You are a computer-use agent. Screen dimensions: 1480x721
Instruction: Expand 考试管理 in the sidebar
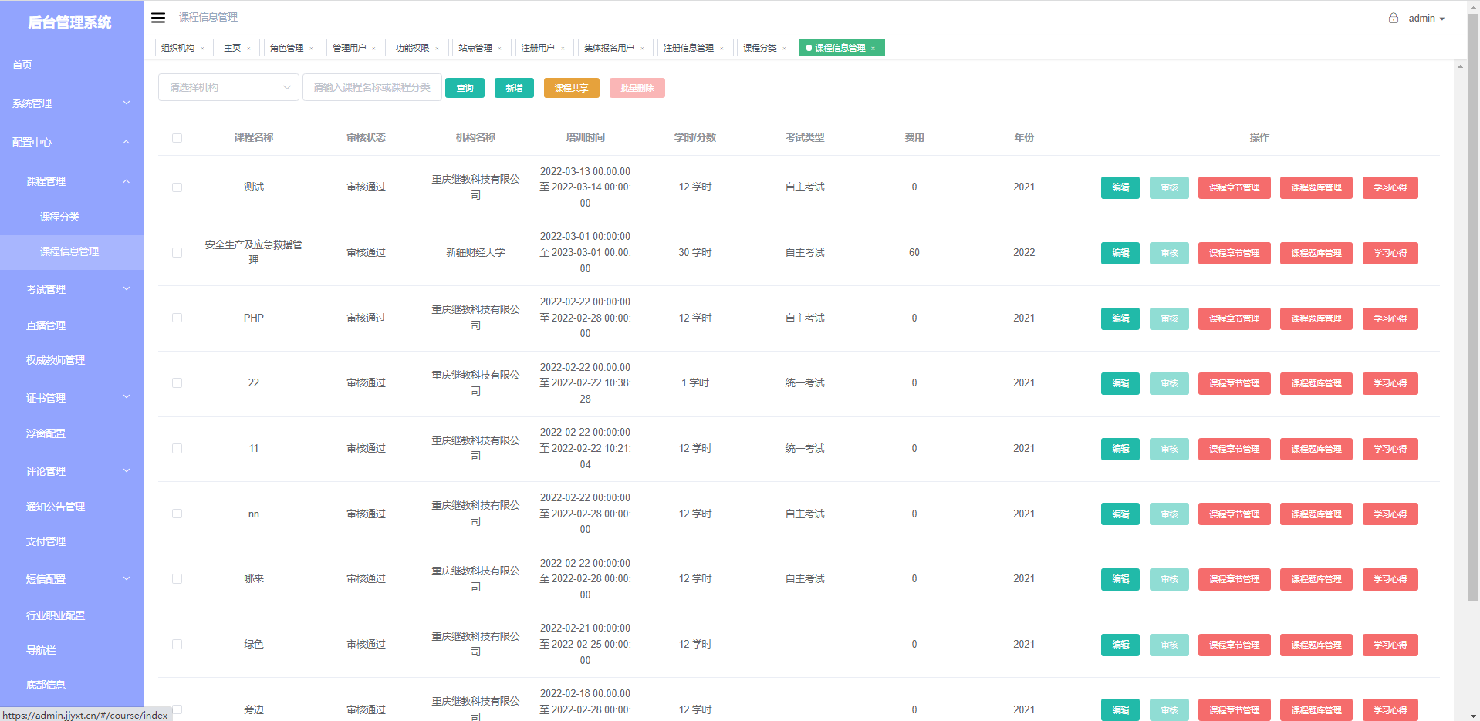pyautogui.click(x=72, y=289)
